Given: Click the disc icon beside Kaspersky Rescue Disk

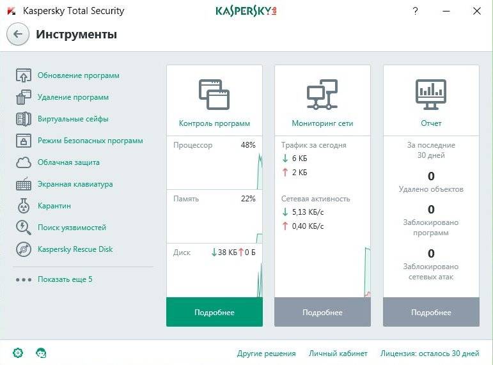Looking at the screenshot, I should click(24, 249).
